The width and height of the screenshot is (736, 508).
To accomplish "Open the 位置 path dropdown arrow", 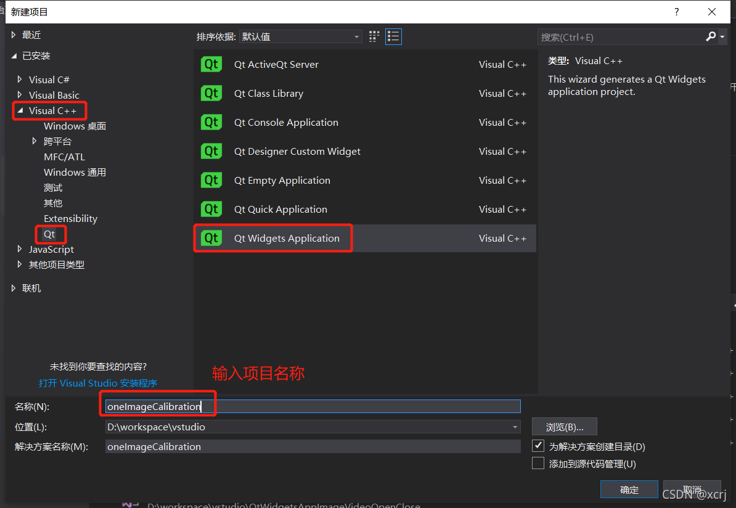I will (x=515, y=427).
